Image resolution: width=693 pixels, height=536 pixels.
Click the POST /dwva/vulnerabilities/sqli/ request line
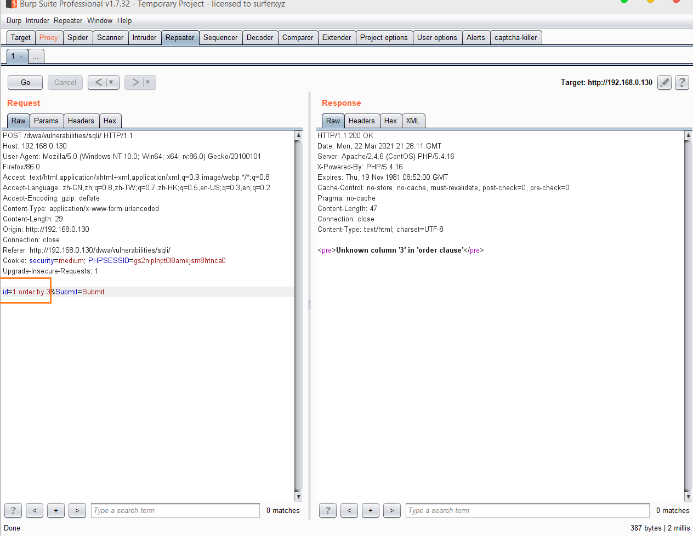point(68,135)
